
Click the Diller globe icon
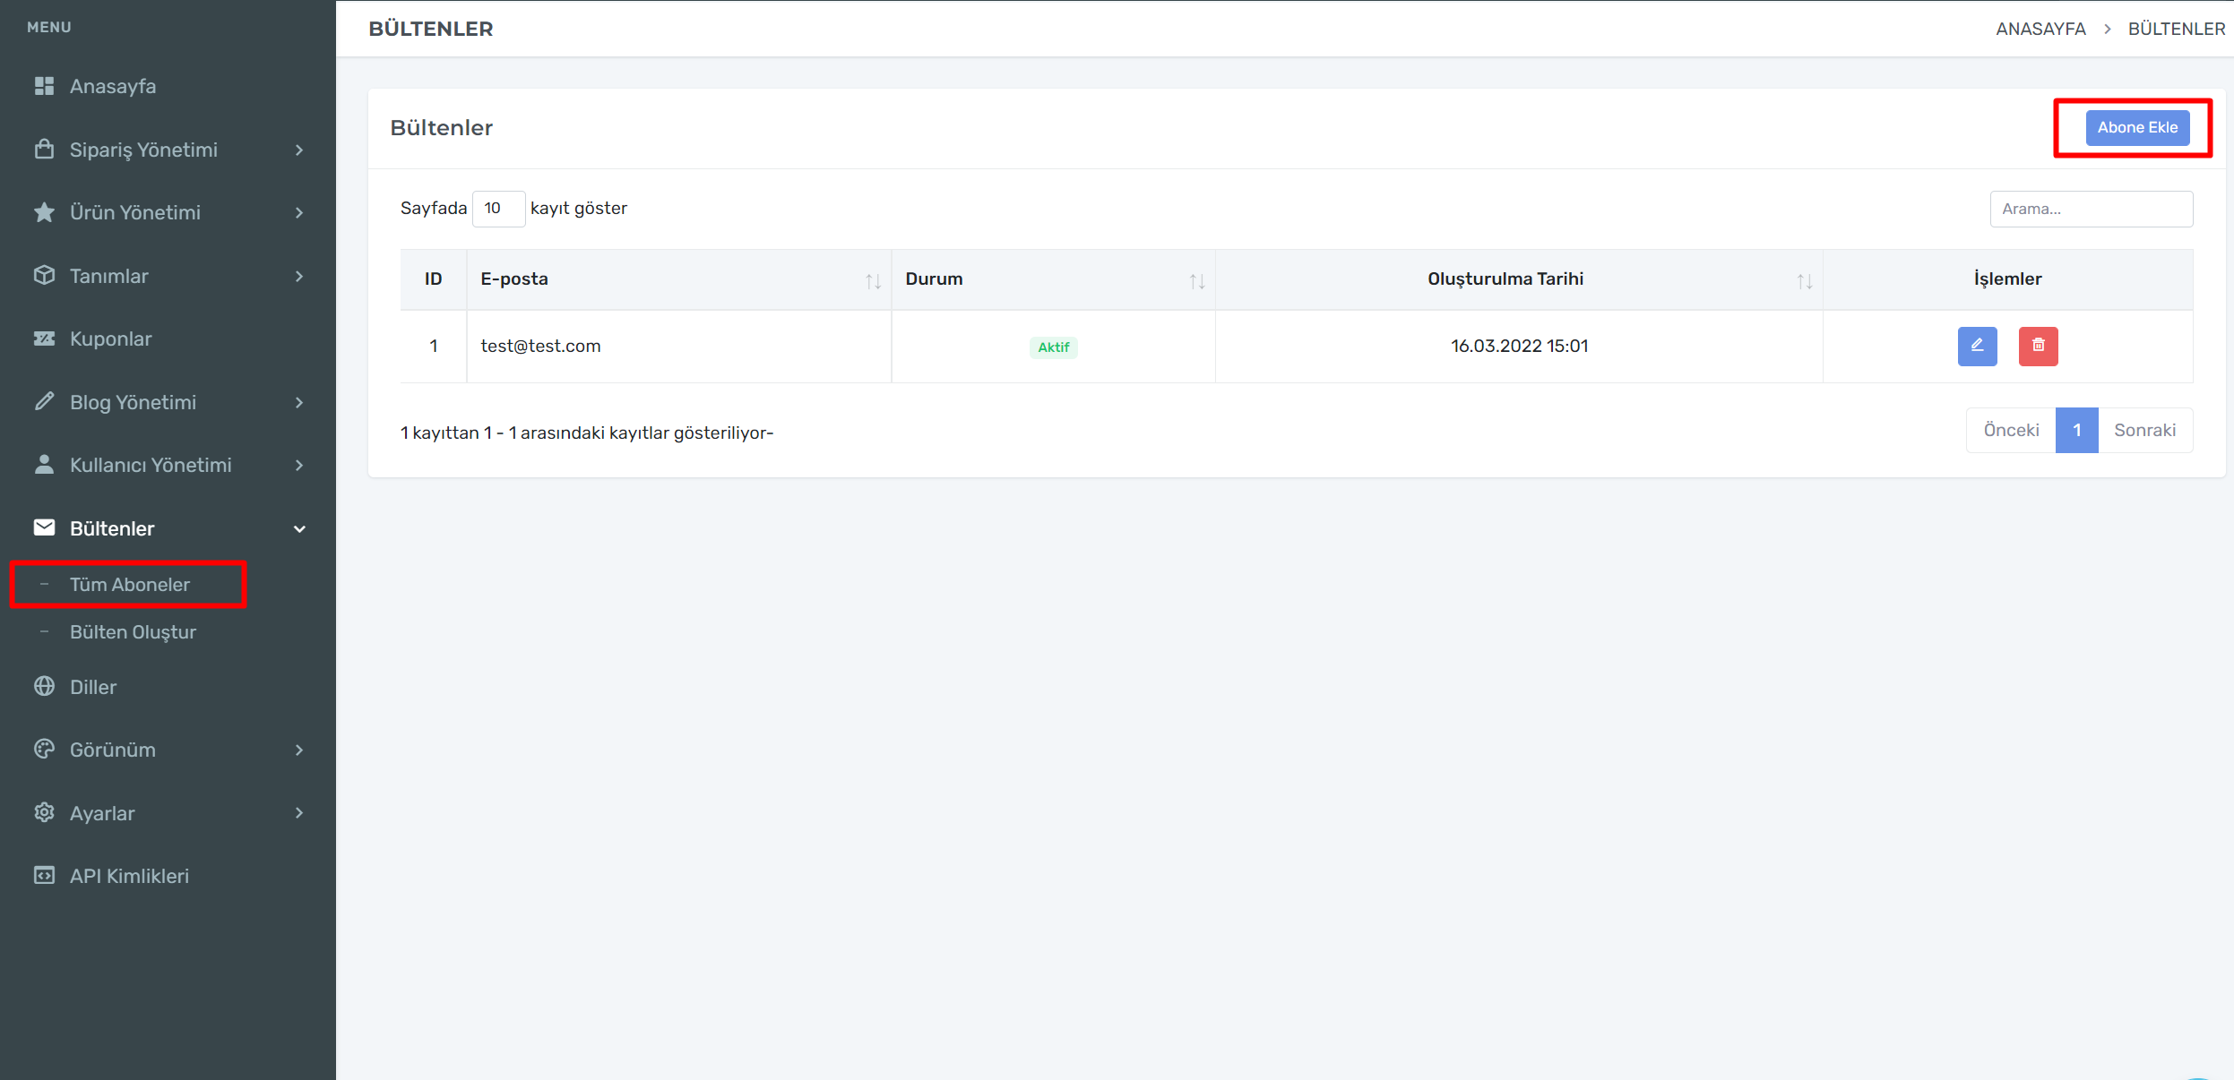[x=44, y=686]
